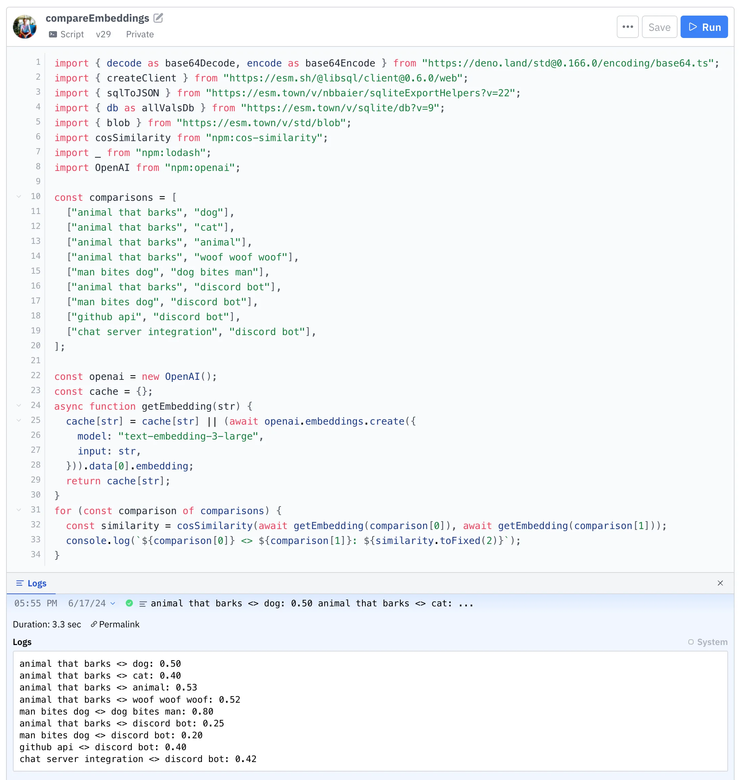Screen dimensions: 743x780
Task: Click the user avatar picture
Action: point(24,27)
